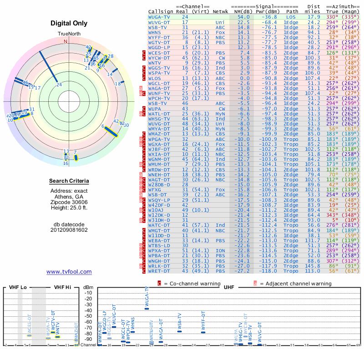This screenshot has width=364, height=349.
Task: Click the WCES-DT marker in VHF Lo chart
Action: tap(29, 335)
